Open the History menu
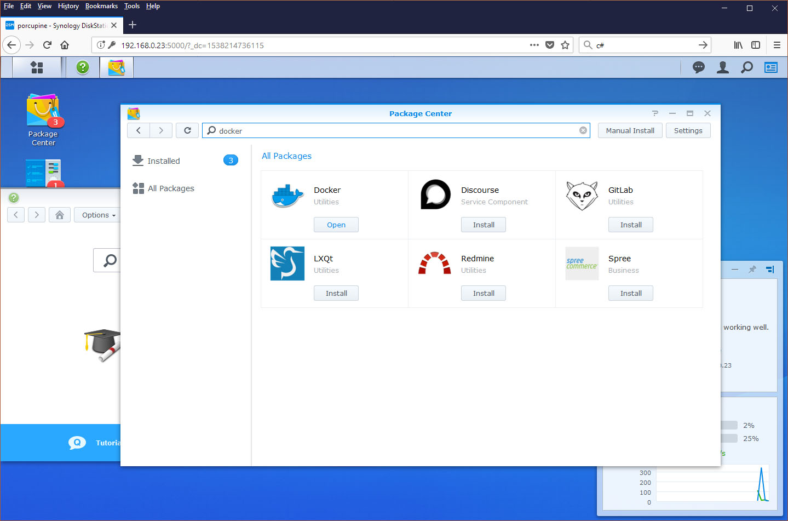Image resolution: width=788 pixels, height=521 pixels. (x=68, y=6)
